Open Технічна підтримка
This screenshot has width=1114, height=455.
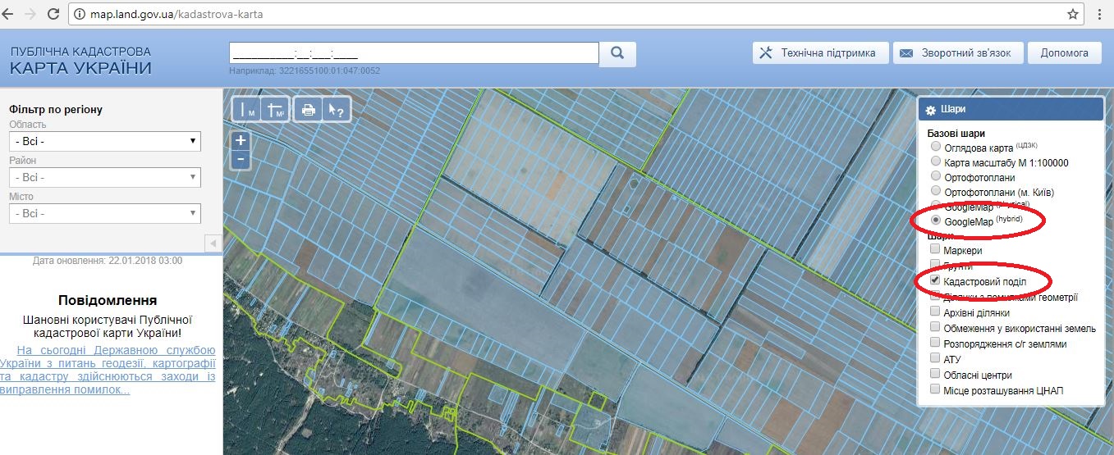pos(819,53)
